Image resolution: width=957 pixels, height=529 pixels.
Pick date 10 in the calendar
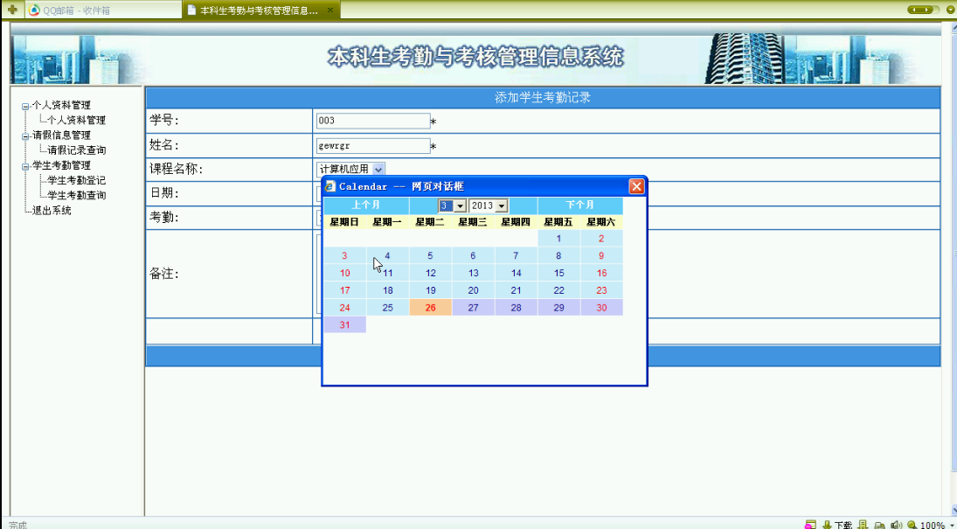point(345,273)
